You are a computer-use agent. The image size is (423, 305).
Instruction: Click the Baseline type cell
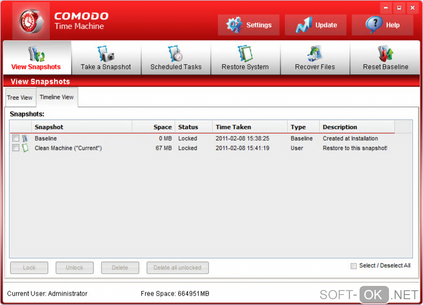pos(301,139)
